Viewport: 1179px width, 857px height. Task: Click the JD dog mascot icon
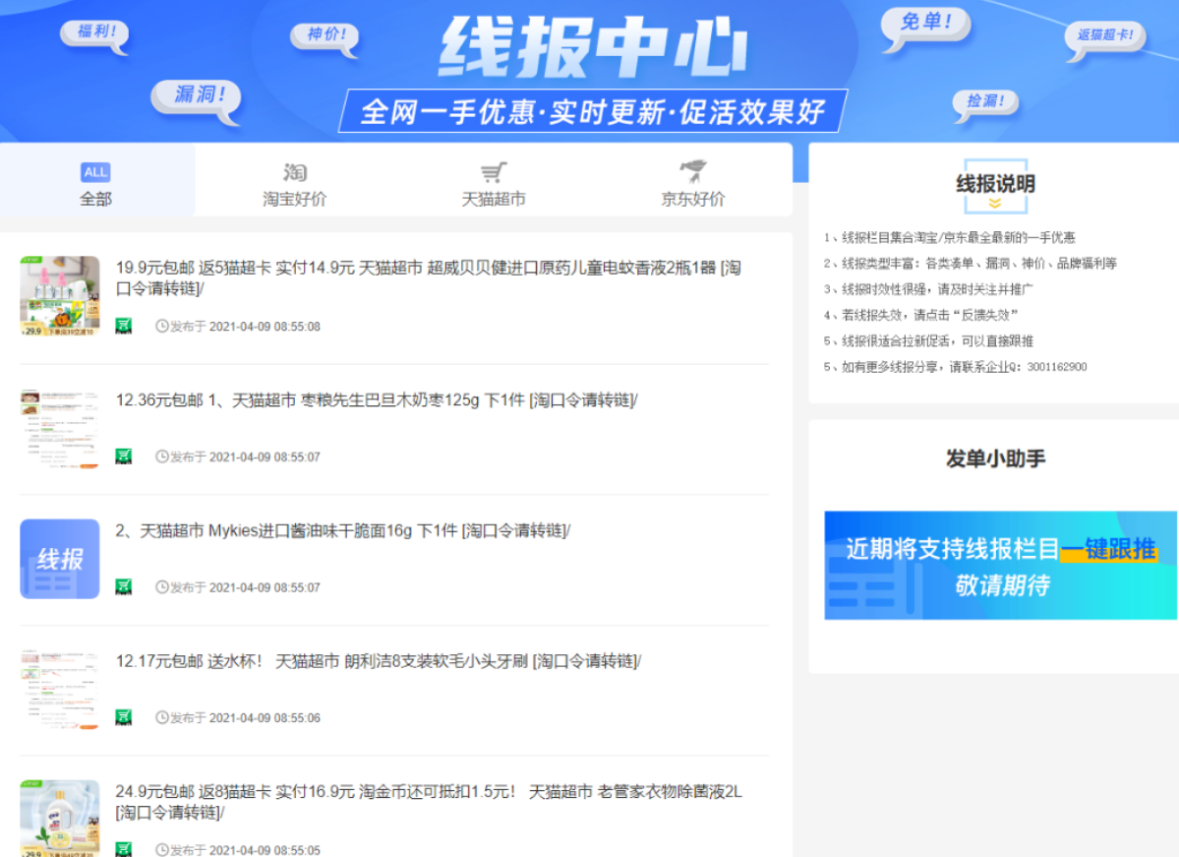[x=693, y=171]
